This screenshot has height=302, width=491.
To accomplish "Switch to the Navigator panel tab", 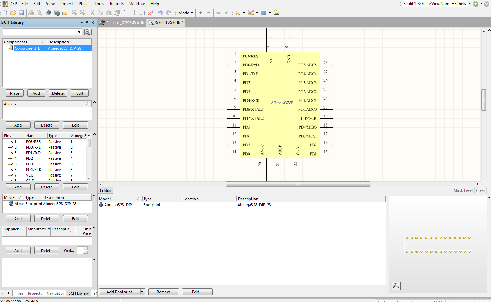I will click(x=55, y=293).
